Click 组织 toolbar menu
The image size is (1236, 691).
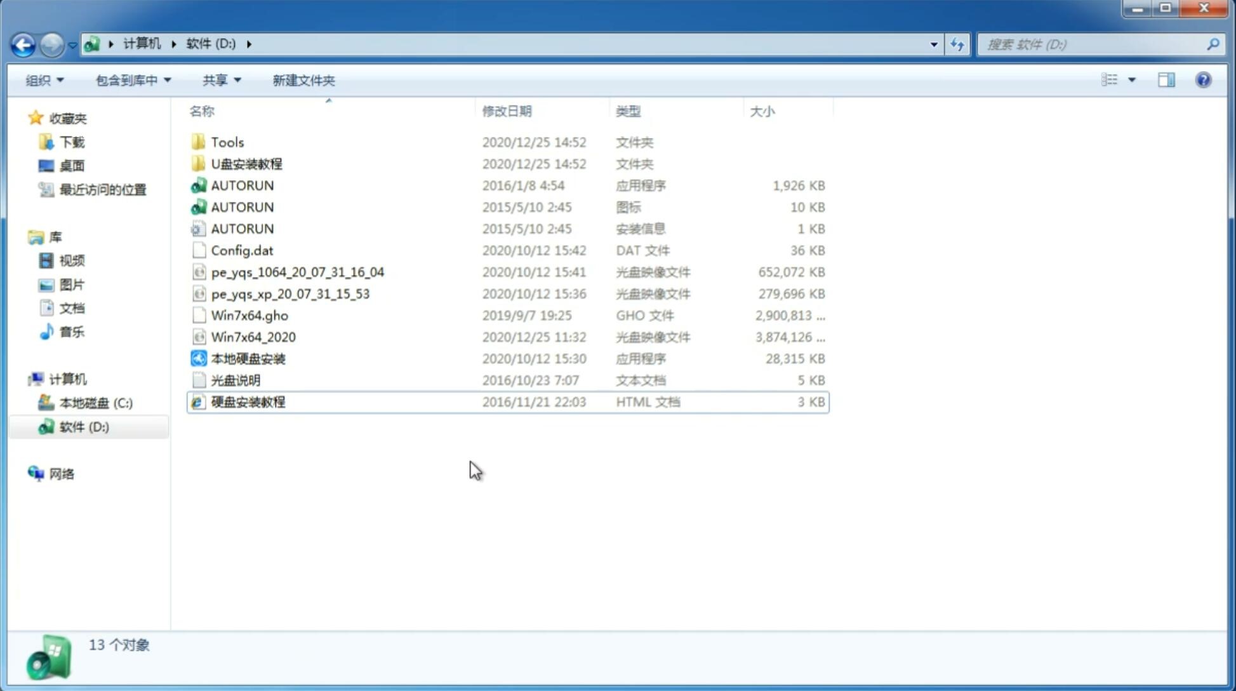[x=44, y=79]
